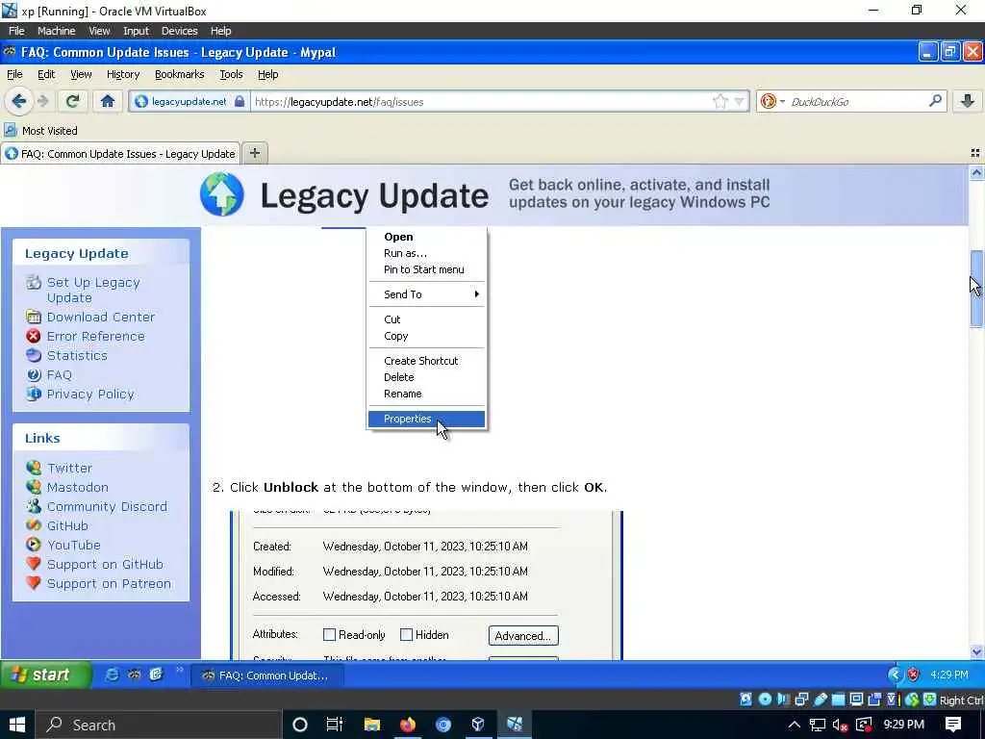Click the page vertical scrollbar thumb
Image resolution: width=985 pixels, height=739 pixels.
(976, 289)
